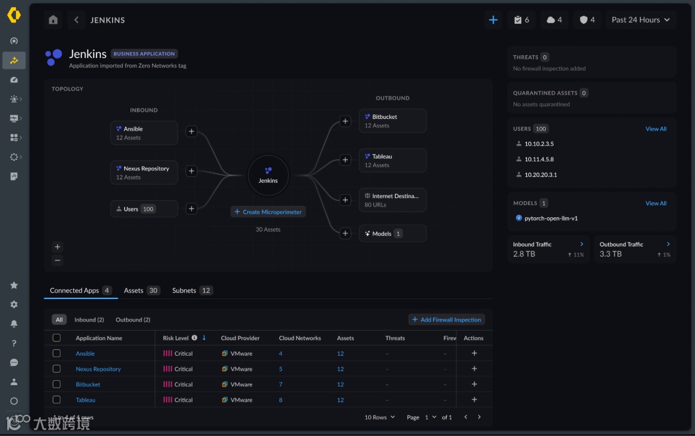Open the chat bubble icon in the sidebar
695x436 pixels.
pos(14,363)
